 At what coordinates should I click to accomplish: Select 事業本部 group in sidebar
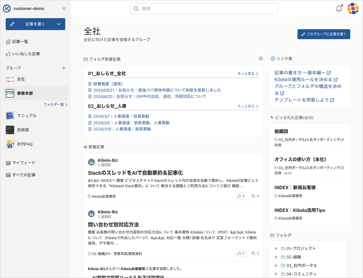pos(35,93)
